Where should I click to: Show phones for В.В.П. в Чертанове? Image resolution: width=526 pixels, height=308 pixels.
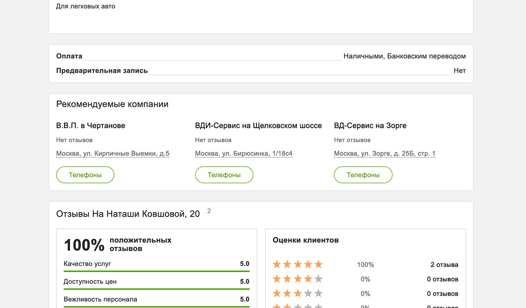click(85, 175)
